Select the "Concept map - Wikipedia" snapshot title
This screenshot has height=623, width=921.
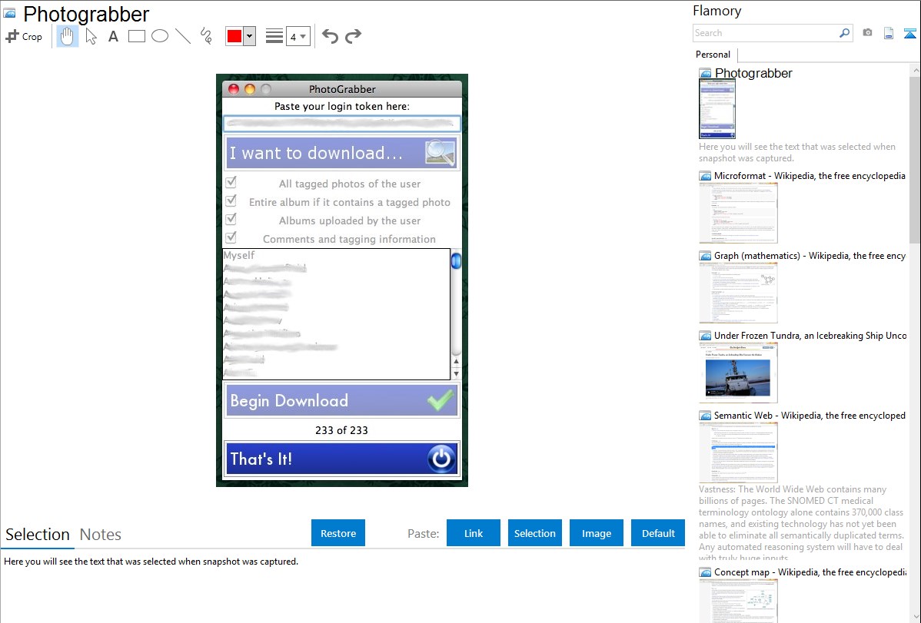click(x=810, y=572)
